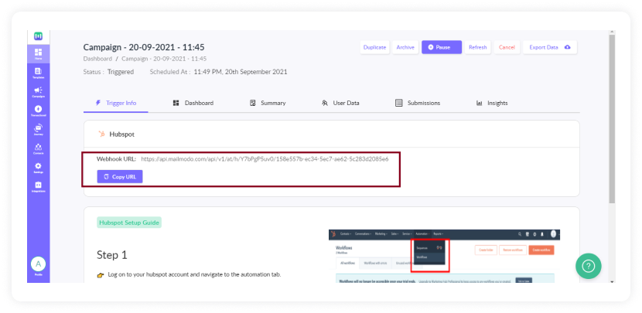Screen dimensions: 642x313
Task: Open the Journey sidebar icon
Action: click(x=39, y=130)
